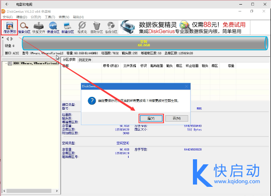Open the 硬盘(D) menu
Viewport: 271px width, 196px height.
pos(22,17)
